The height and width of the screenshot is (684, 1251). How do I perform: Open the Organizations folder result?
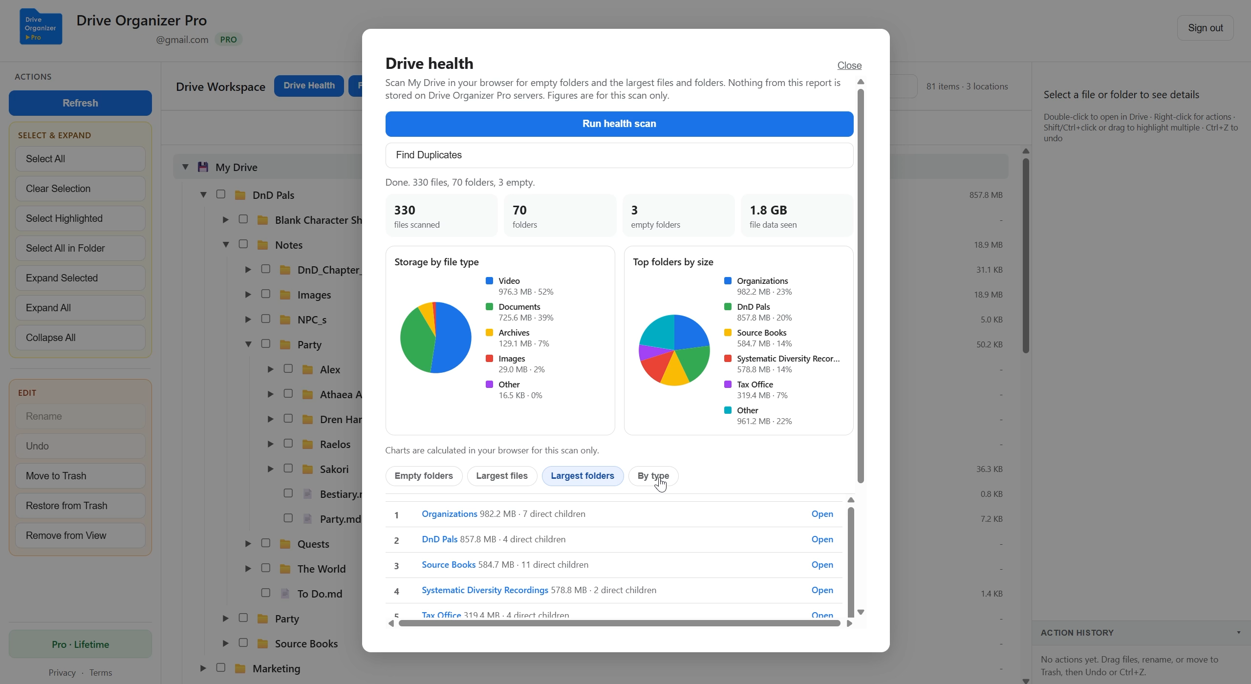[x=822, y=514]
